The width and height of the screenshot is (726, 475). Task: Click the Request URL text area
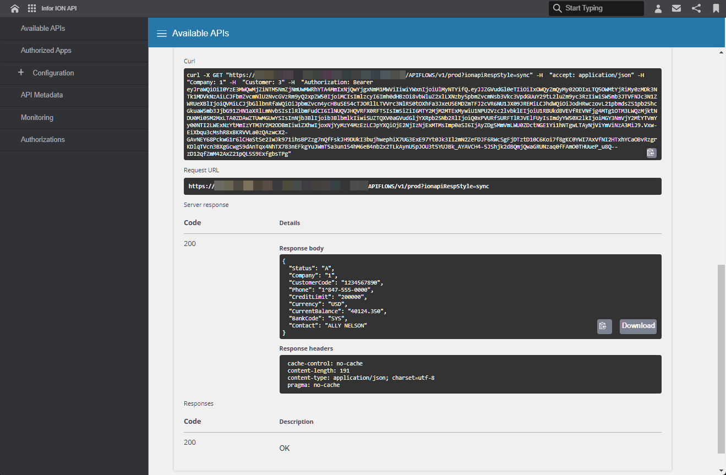(423, 186)
